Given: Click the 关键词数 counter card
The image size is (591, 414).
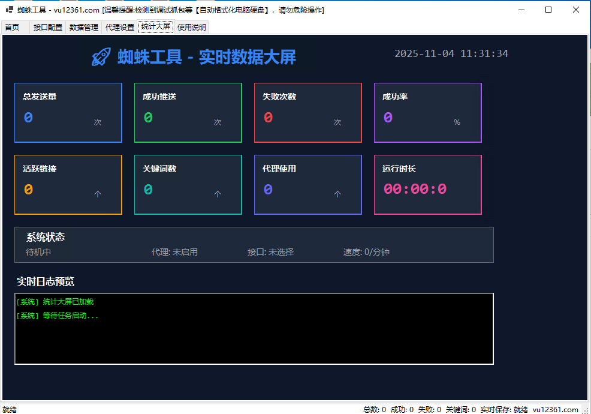Looking at the screenshot, I should tap(188, 185).
